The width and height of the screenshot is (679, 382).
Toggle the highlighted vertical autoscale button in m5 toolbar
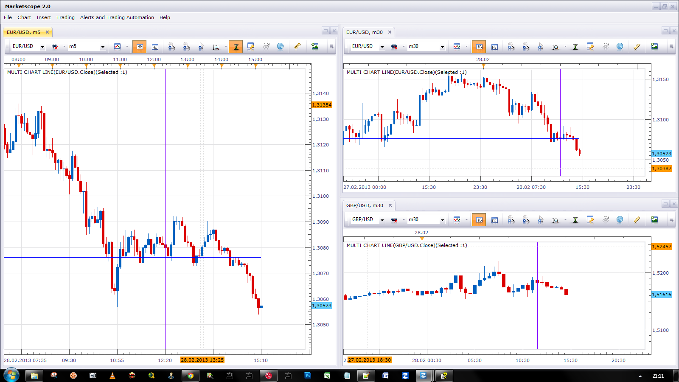(x=236, y=46)
